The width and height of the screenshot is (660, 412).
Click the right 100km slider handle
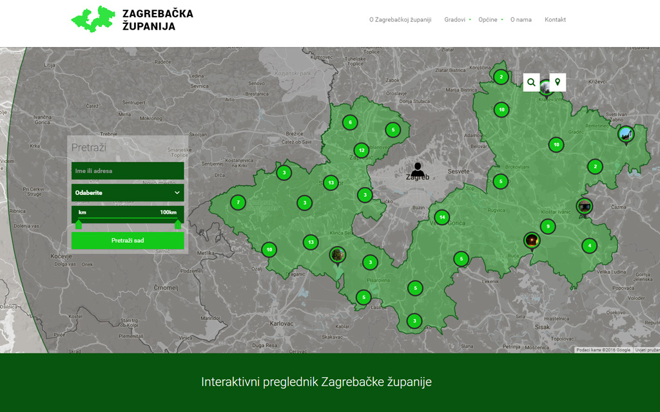pos(178,224)
